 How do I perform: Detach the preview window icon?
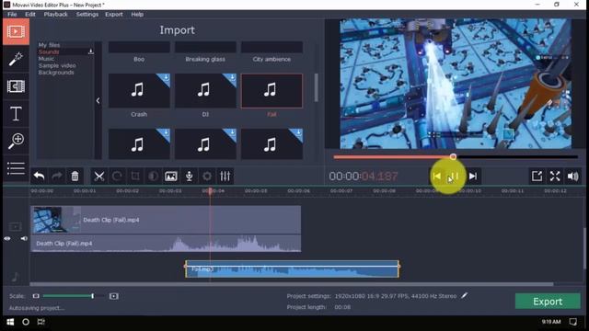(537, 176)
